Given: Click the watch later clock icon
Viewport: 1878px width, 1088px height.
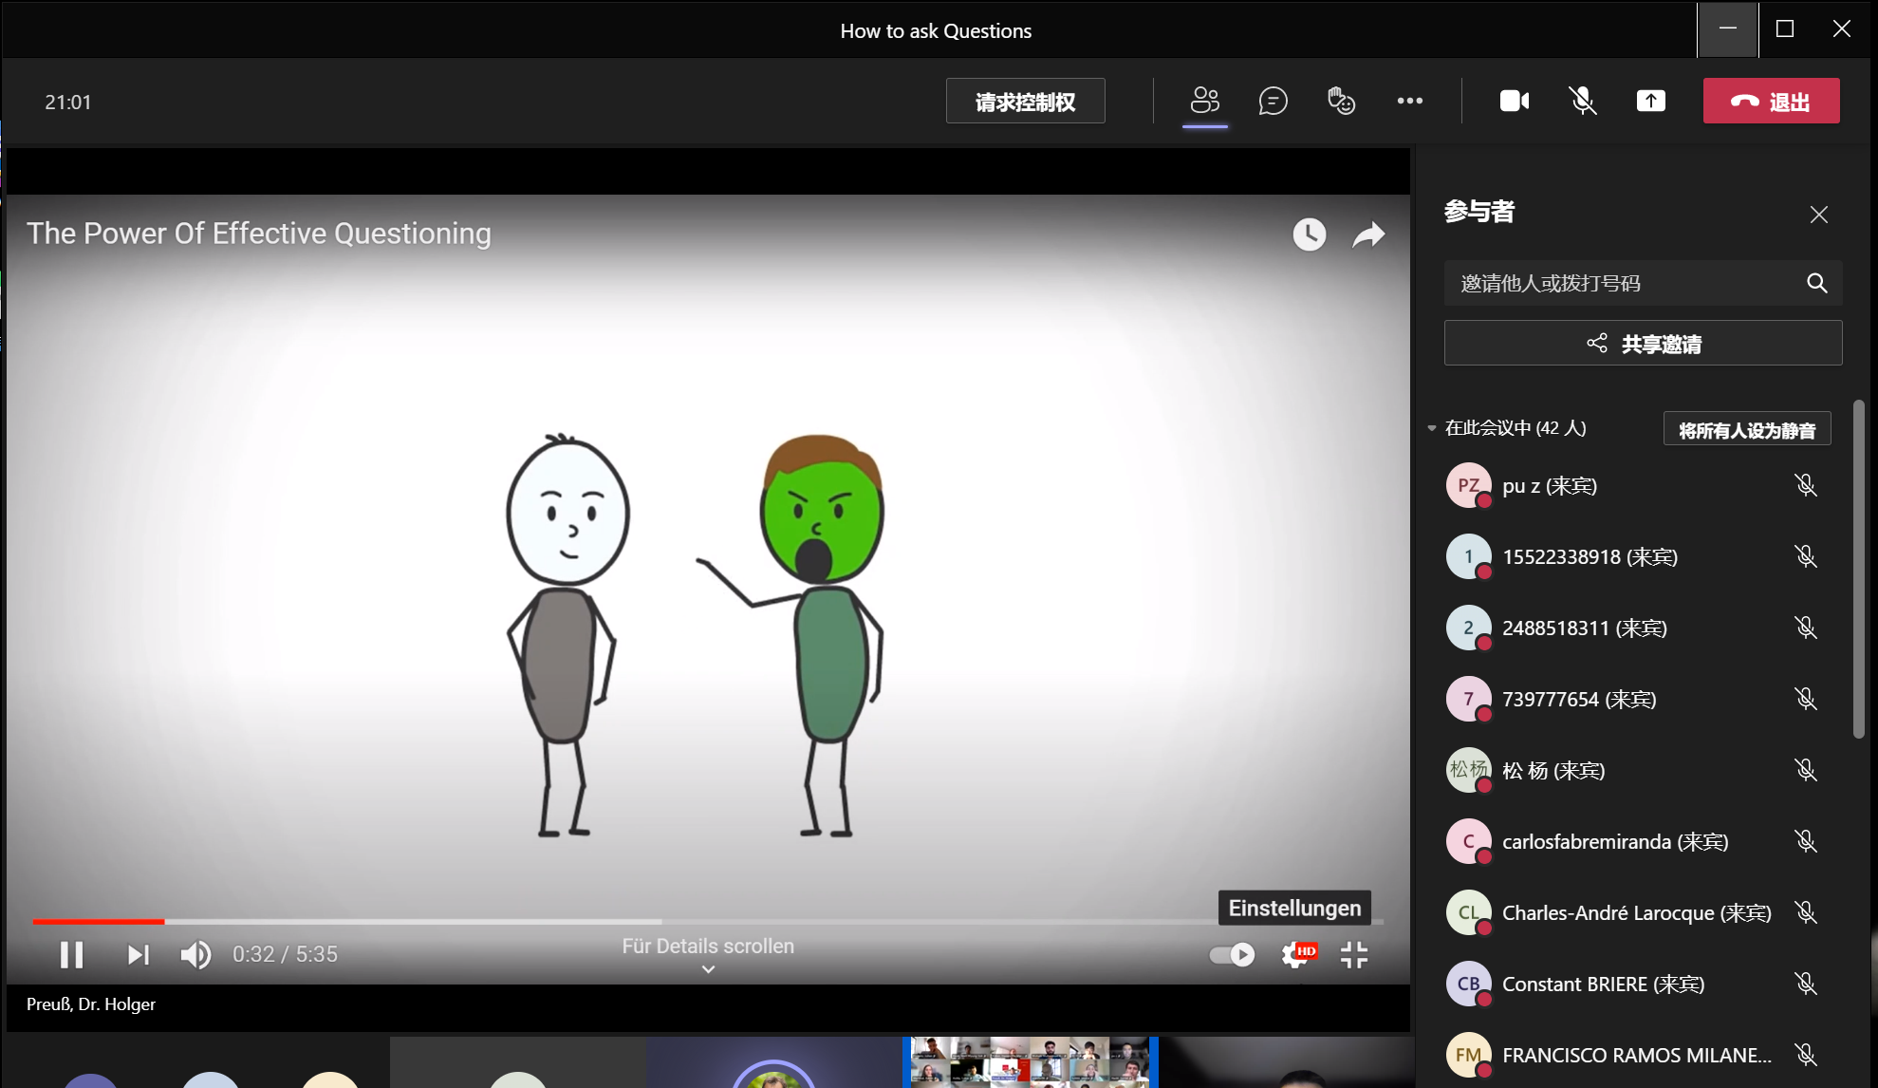Looking at the screenshot, I should pos(1309,234).
